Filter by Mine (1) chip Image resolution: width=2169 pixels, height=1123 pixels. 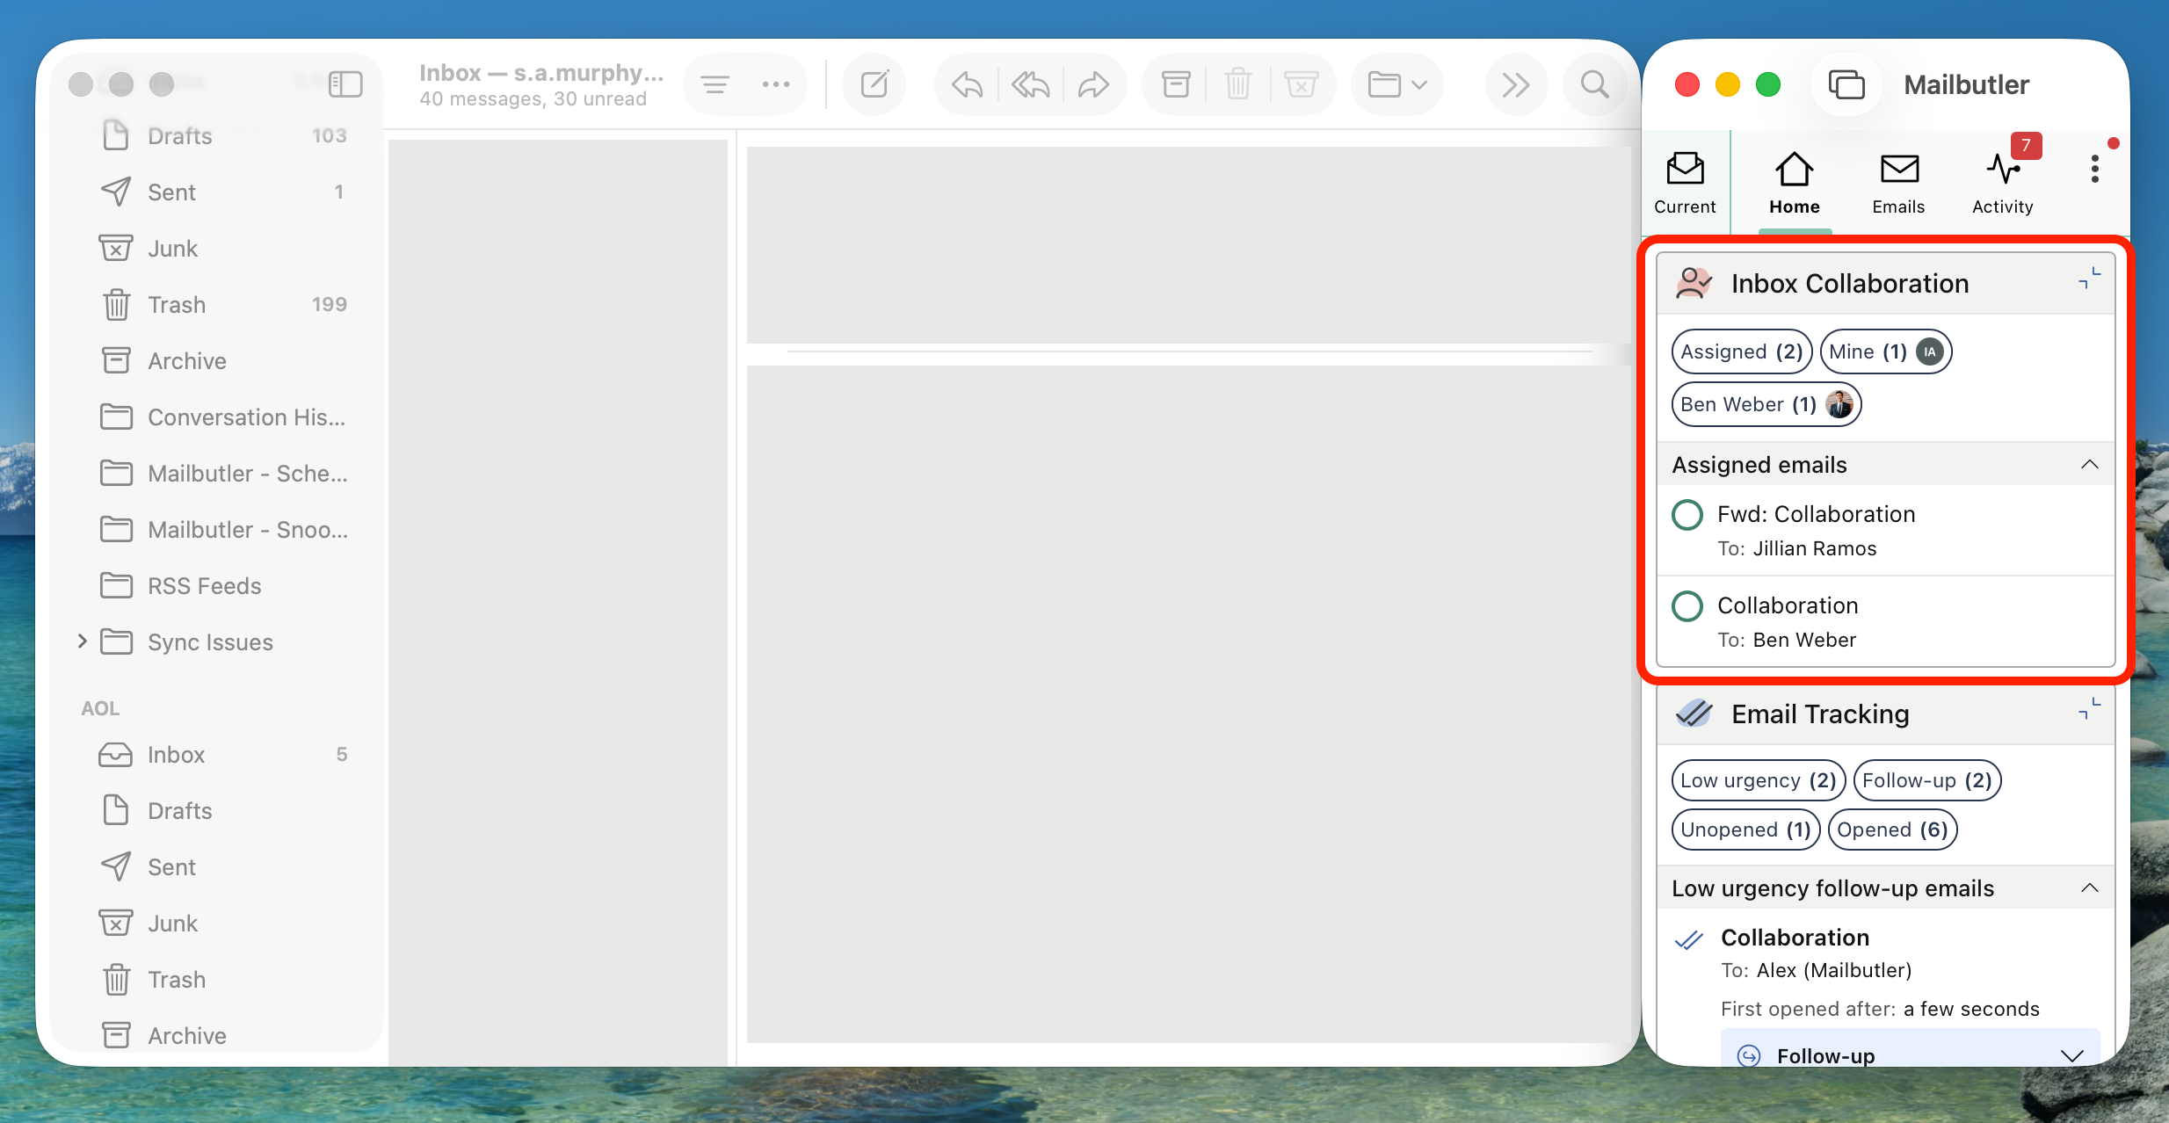(1886, 351)
